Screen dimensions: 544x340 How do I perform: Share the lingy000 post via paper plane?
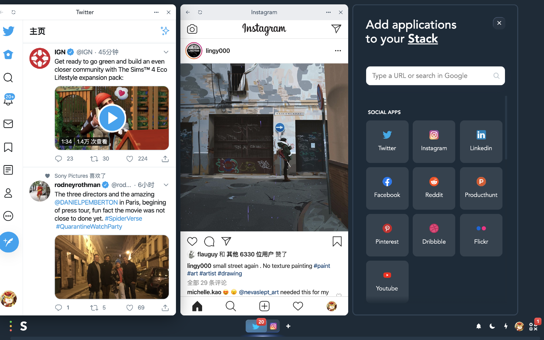click(226, 241)
